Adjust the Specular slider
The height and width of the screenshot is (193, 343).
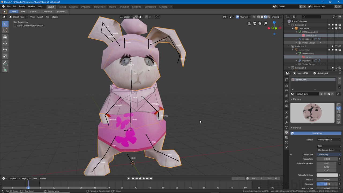coord(327,184)
